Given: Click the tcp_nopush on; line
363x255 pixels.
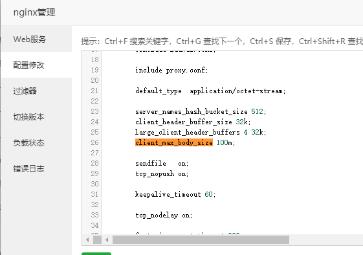Looking at the screenshot, I should pyautogui.click(x=162, y=173).
